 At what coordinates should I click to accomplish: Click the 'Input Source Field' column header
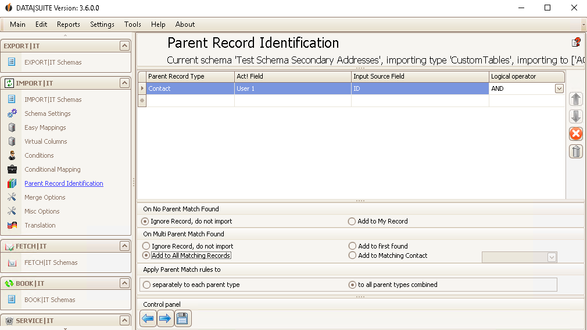[420, 76]
